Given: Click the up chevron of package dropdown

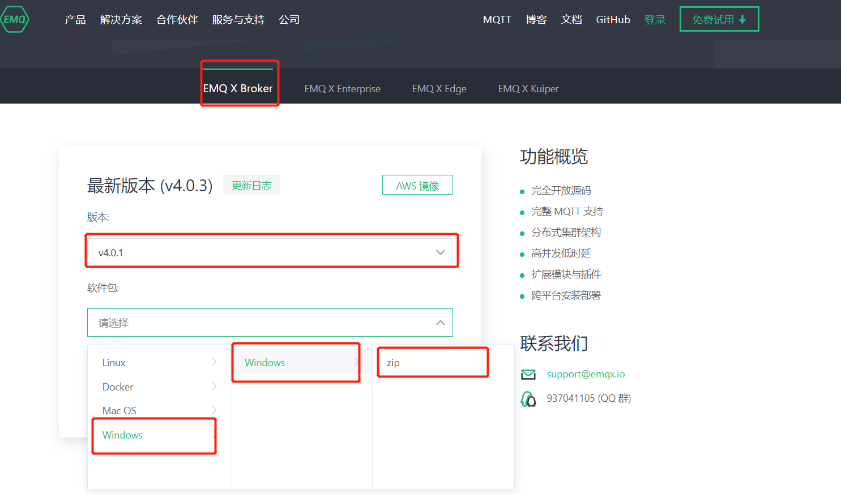Looking at the screenshot, I should 440,323.
